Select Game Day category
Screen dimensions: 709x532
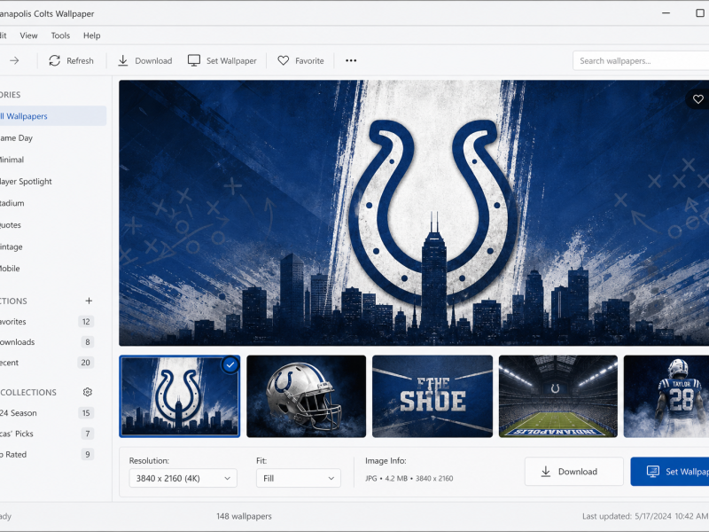pos(53,138)
